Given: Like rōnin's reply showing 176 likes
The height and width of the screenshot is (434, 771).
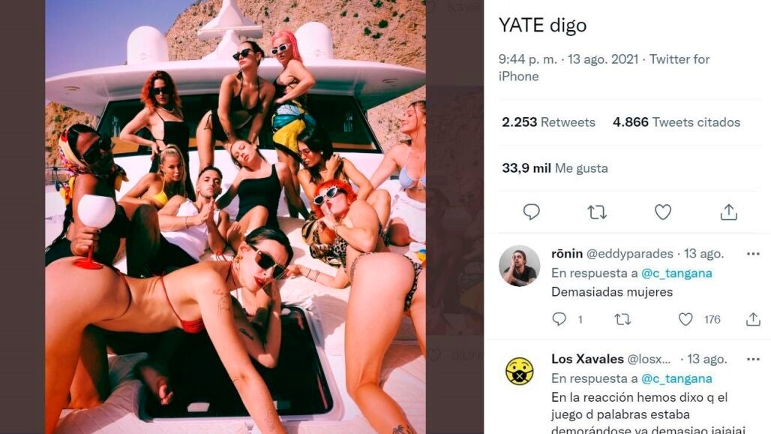Looking at the screenshot, I should coord(685,319).
